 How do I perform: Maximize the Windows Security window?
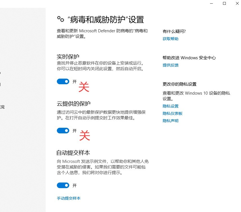224,3
